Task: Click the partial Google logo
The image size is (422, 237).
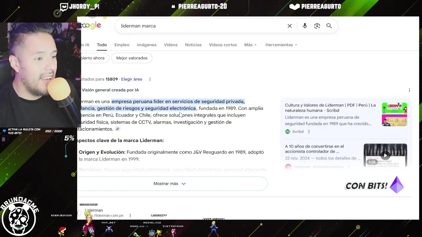Action: click(91, 26)
